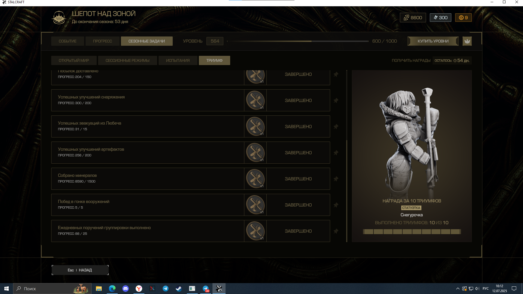The width and height of the screenshot is (523, 294).
Task: Show hidden tray icons chevron
Action: point(458,289)
